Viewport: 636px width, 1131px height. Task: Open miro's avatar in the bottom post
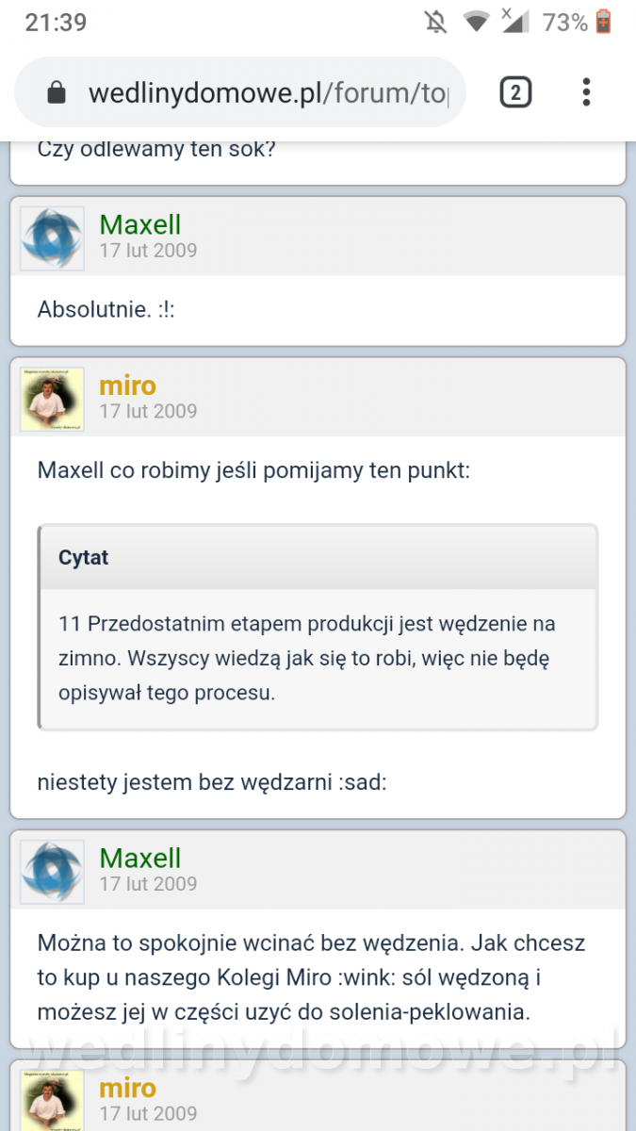(x=52, y=1100)
